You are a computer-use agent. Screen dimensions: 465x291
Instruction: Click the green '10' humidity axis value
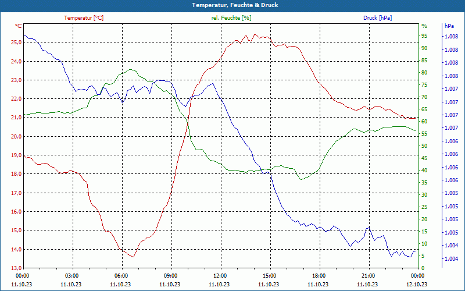pyautogui.click(x=424, y=244)
